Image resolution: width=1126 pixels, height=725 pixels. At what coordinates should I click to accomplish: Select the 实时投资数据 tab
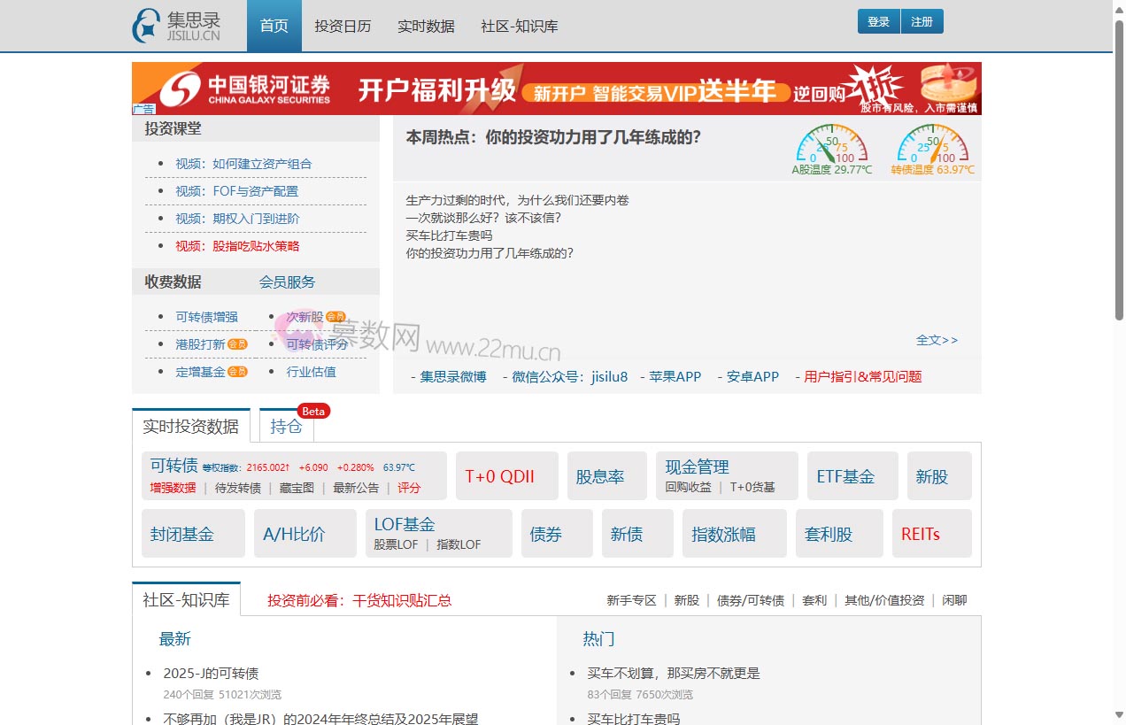pos(190,426)
